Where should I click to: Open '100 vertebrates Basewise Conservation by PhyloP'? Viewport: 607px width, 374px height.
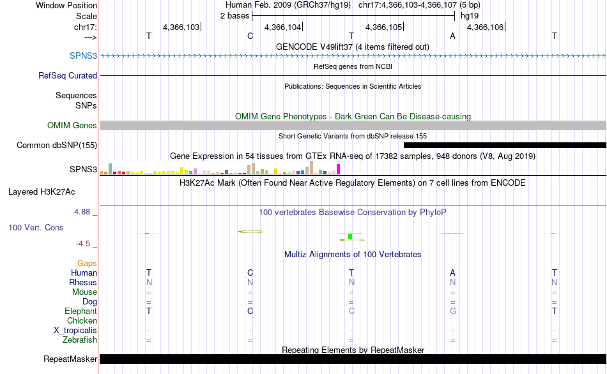353,212
